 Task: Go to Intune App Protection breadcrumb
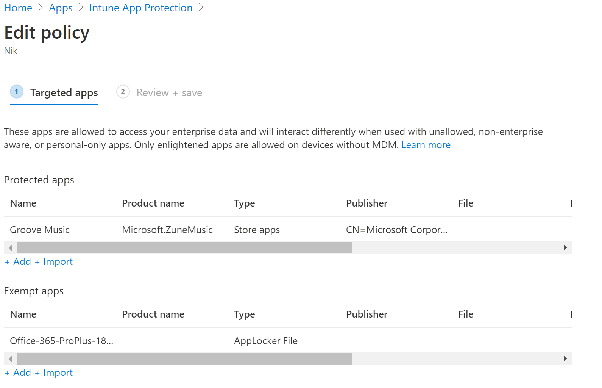(x=141, y=8)
